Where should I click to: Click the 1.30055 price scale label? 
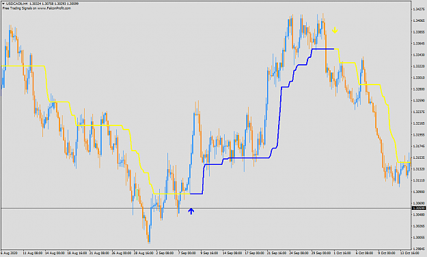pyautogui.click(x=419, y=237)
